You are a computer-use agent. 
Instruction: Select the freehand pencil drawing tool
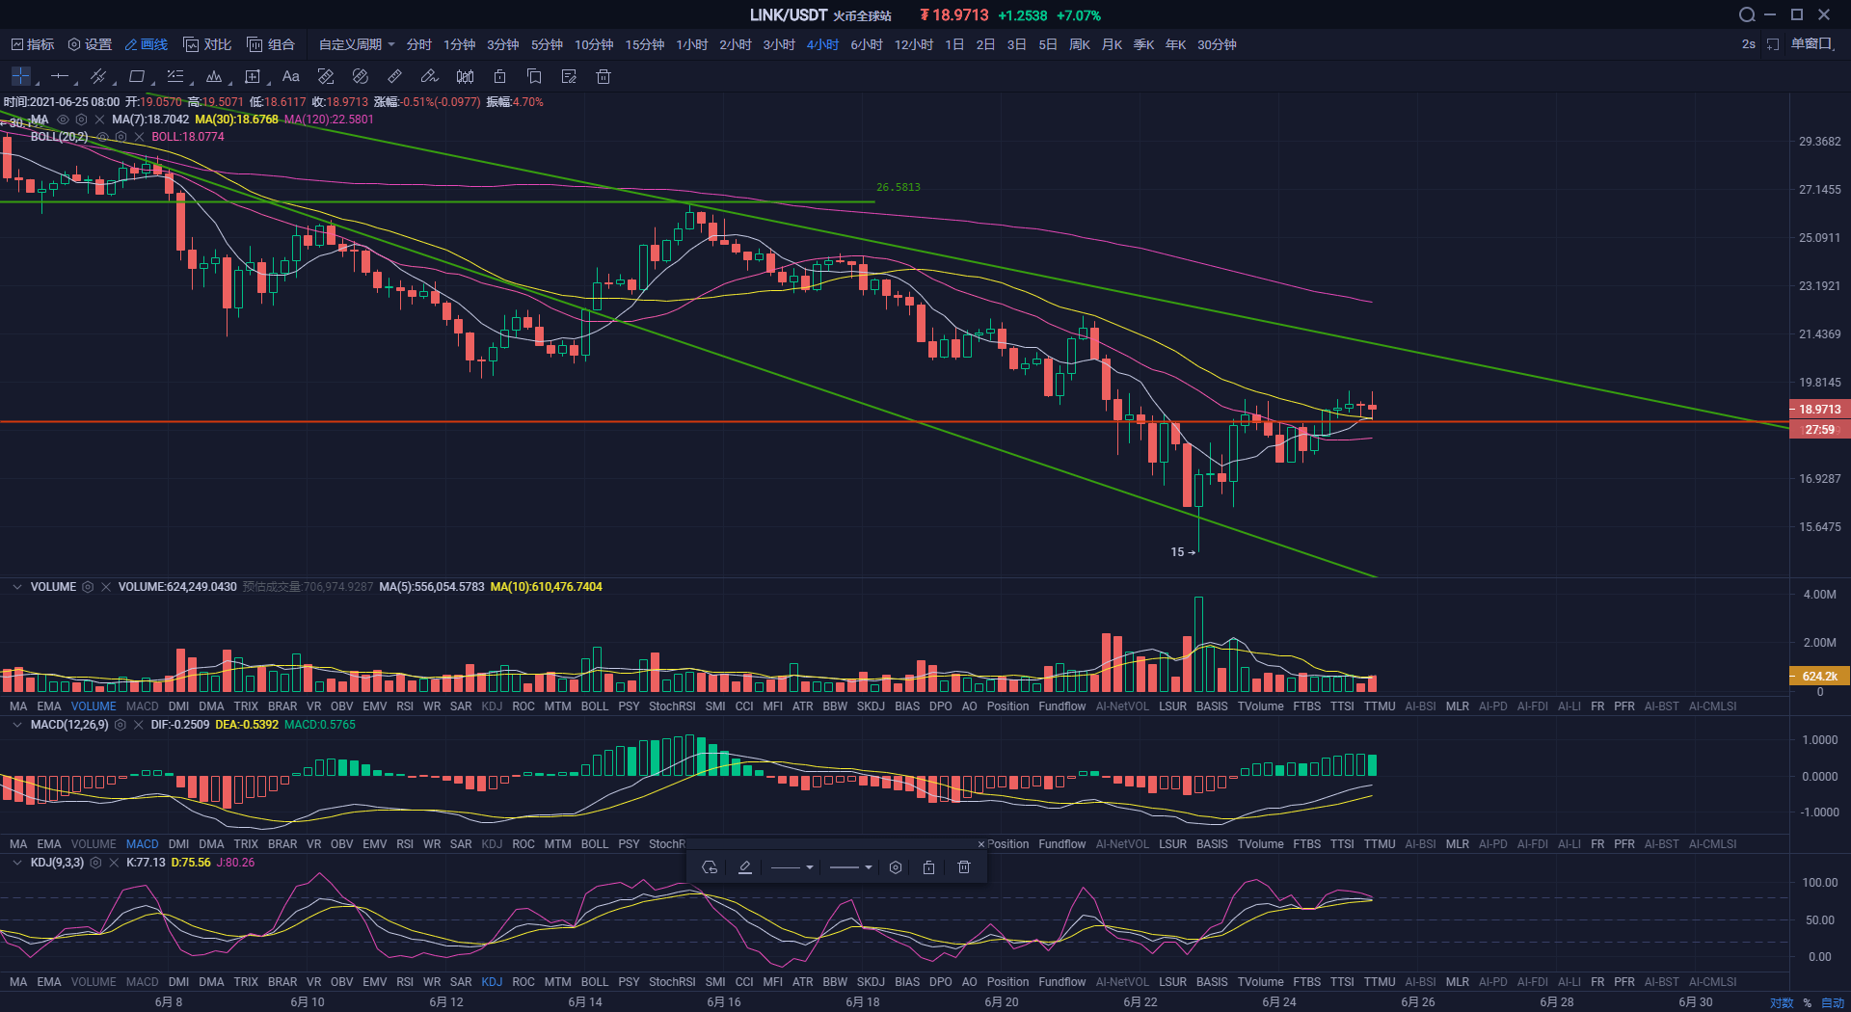coord(430,76)
